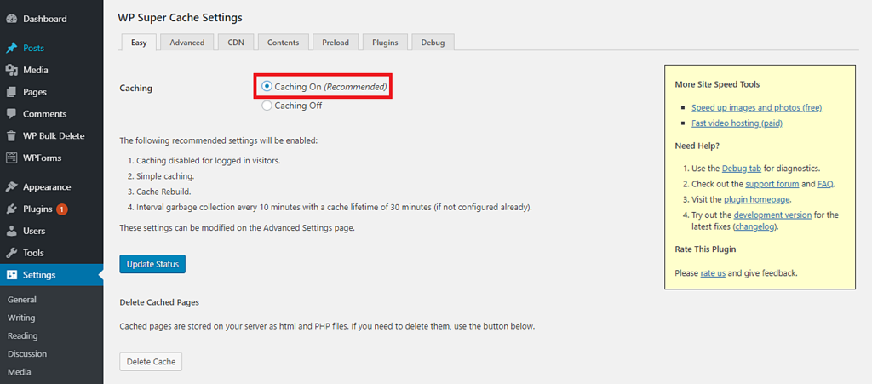Click the Delete Cache button
This screenshot has height=384, width=872.
(x=152, y=362)
